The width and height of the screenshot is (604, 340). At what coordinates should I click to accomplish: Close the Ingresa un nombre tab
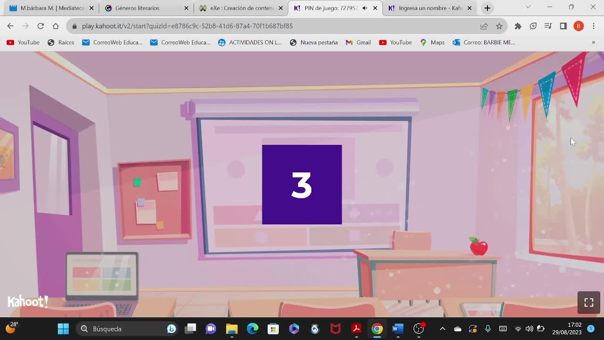point(469,8)
